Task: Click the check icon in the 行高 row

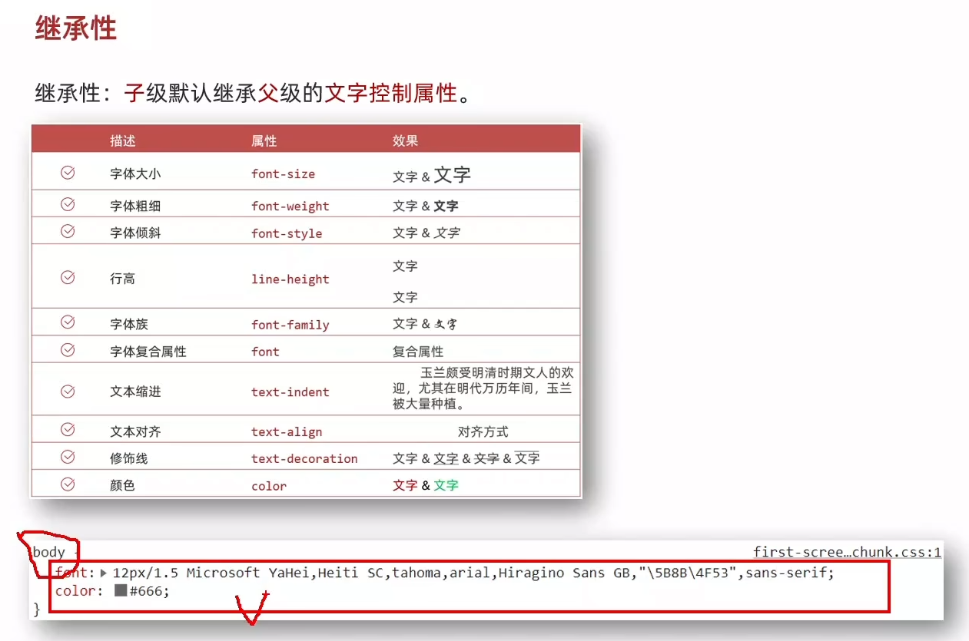Action: 68,277
